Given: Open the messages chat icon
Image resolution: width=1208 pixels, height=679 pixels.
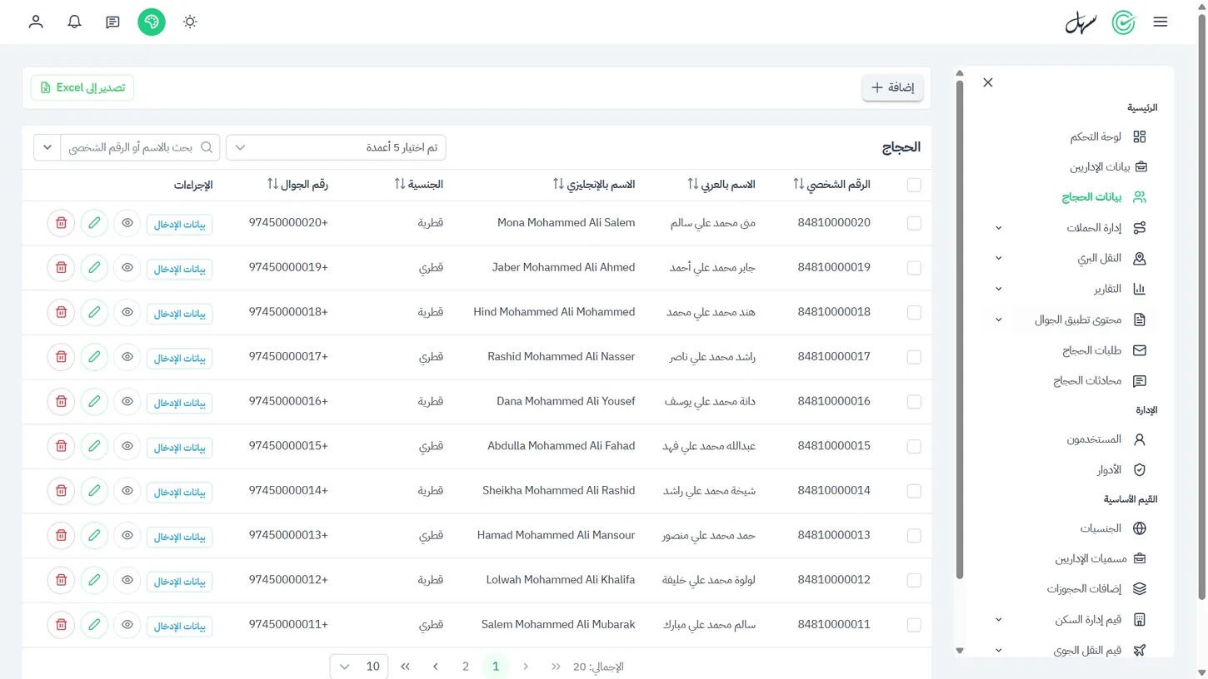Looking at the screenshot, I should (x=112, y=22).
